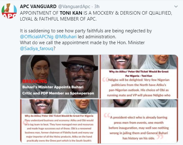Open the Ndigbo will be delighted image
The width and height of the screenshot is (183, 145).
point(139,77)
